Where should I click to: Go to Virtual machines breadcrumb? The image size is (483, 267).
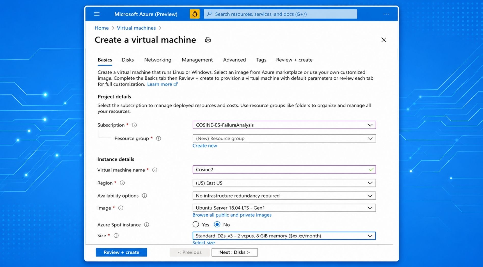pyautogui.click(x=136, y=28)
